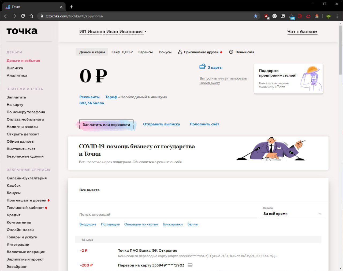Open the Бонусы tab at top
This screenshot has height=271, width=343.
pos(165,52)
